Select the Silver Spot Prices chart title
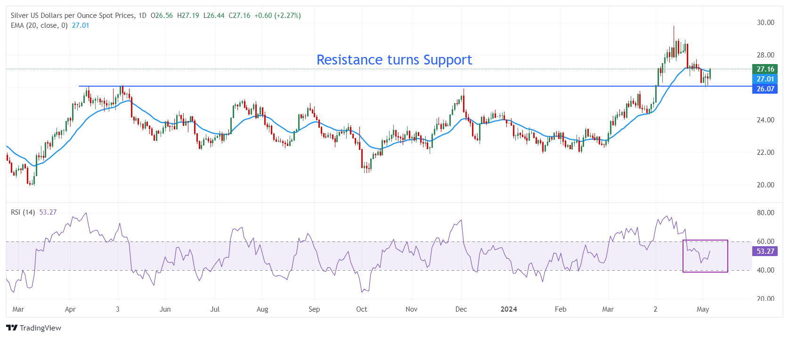This screenshot has height=338, width=789. [x=73, y=16]
